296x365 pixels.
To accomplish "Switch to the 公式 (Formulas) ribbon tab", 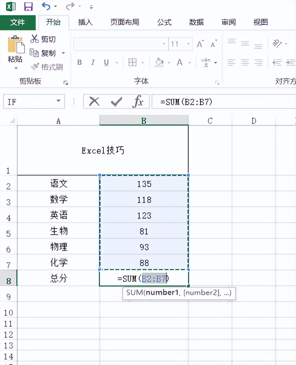I will pyautogui.click(x=164, y=22).
